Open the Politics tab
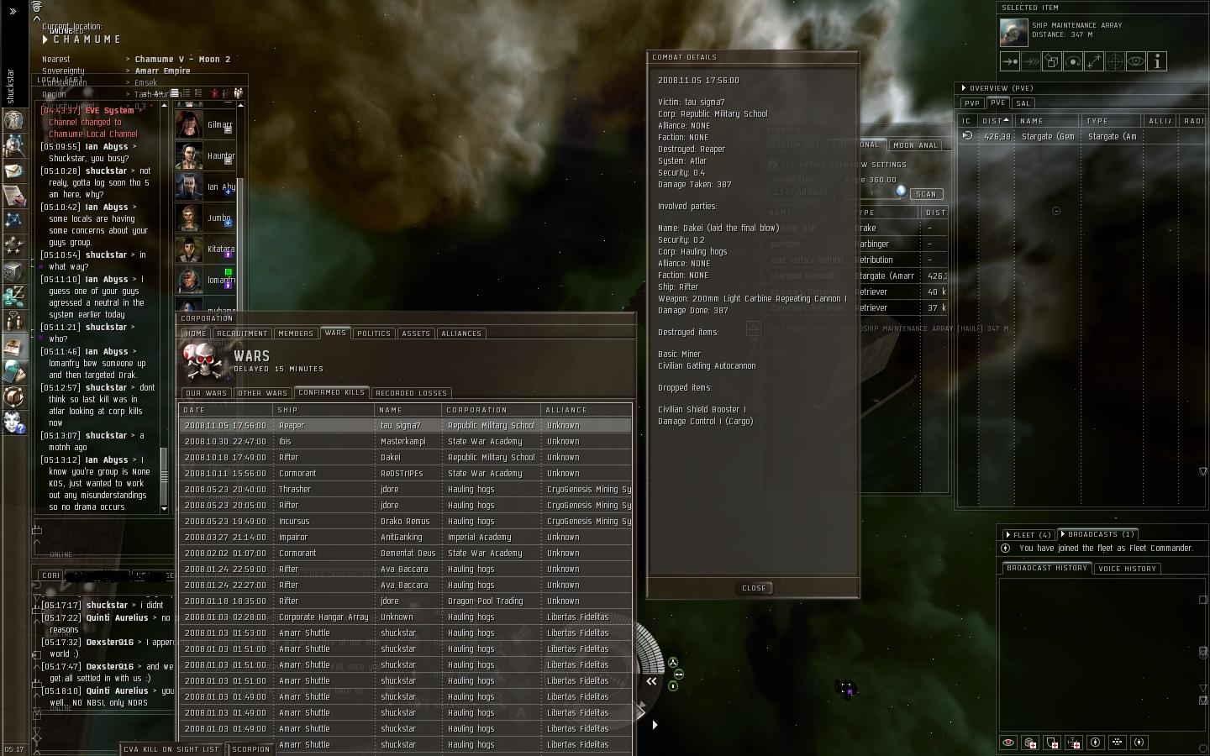1210x756 pixels. 374,333
